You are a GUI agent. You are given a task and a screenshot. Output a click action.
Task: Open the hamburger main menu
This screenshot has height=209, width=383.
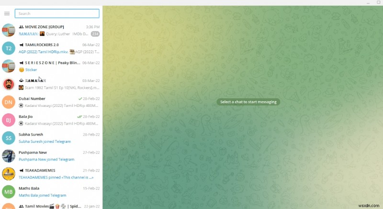[7, 13]
